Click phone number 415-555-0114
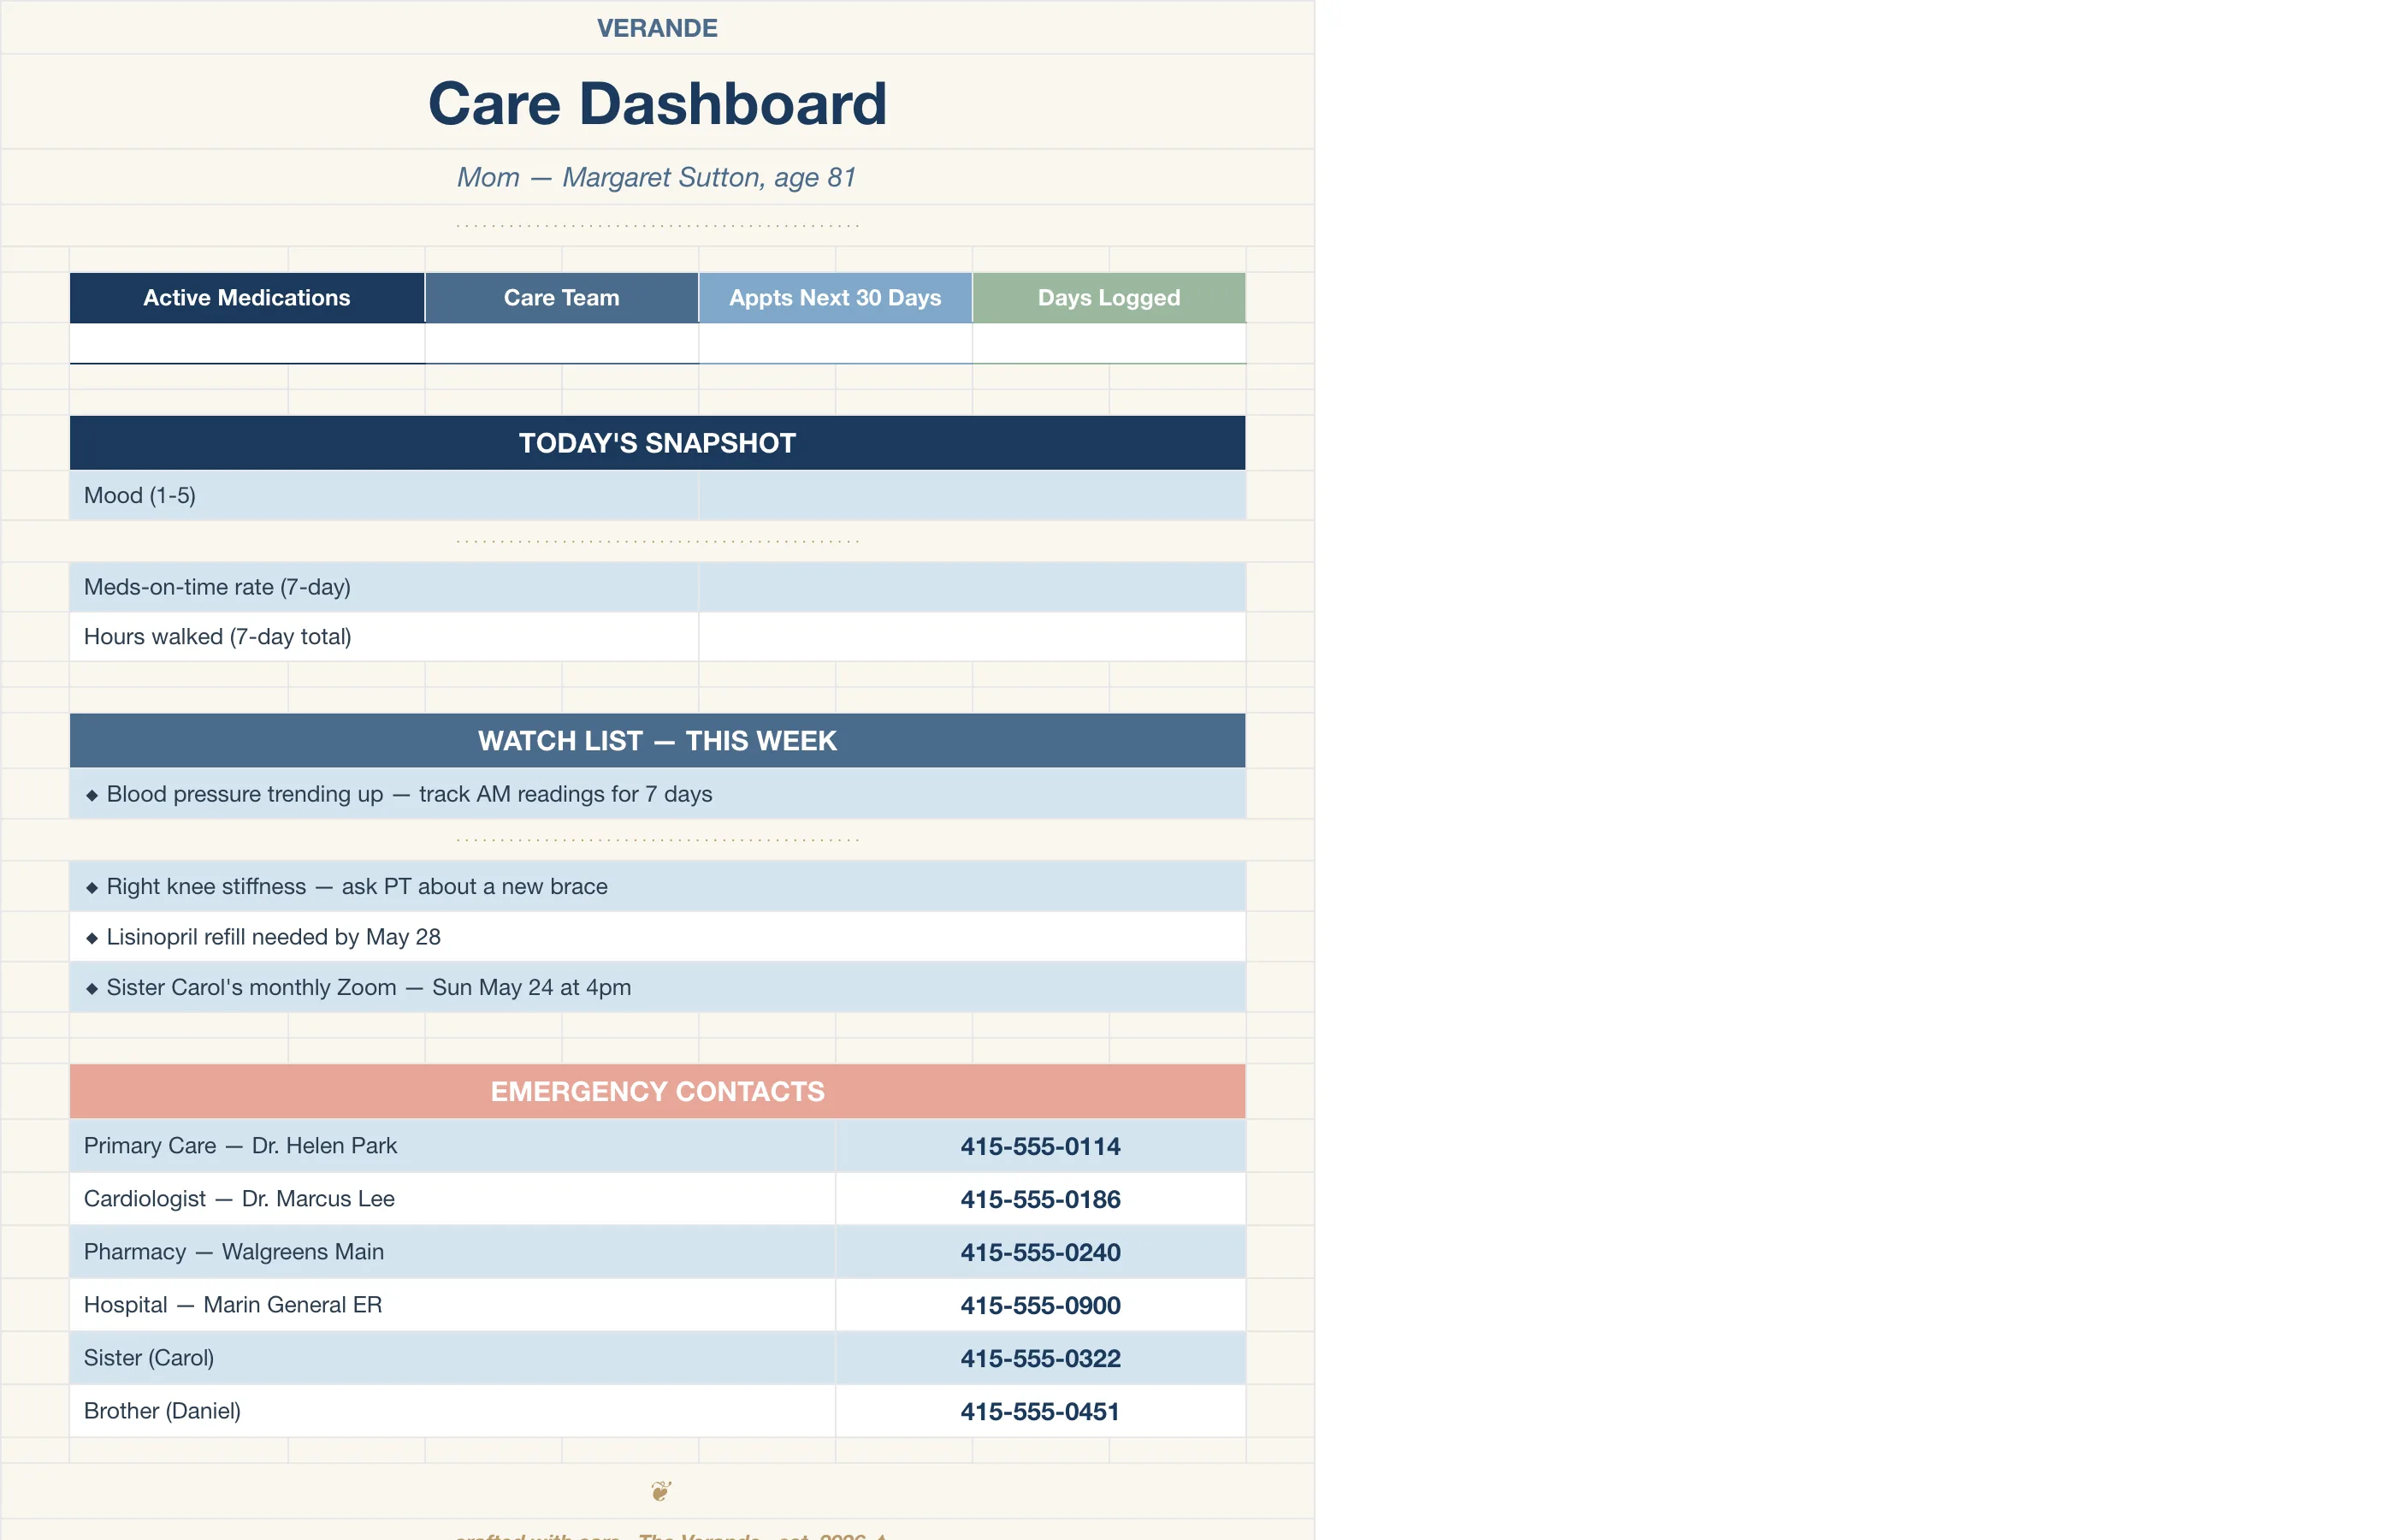This screenshot has height=1540, width=2395. pyautogui.click(x=1041, y=1146)
